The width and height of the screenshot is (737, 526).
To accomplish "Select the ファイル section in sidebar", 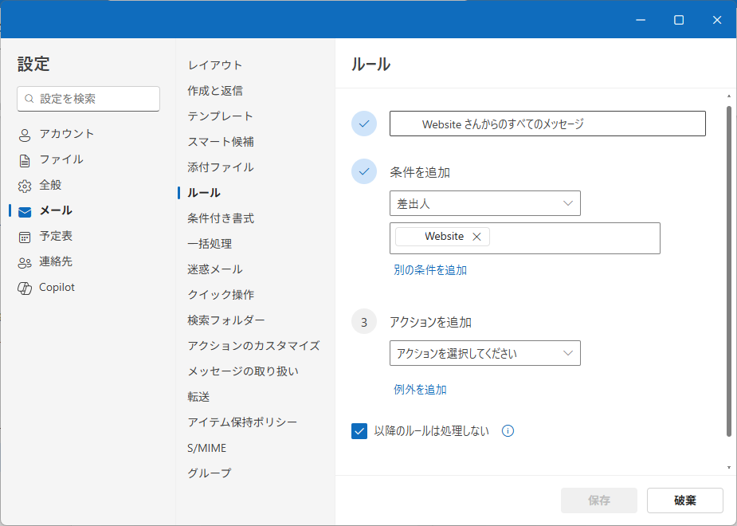I will pyautogui.click(x=23, y=159).
